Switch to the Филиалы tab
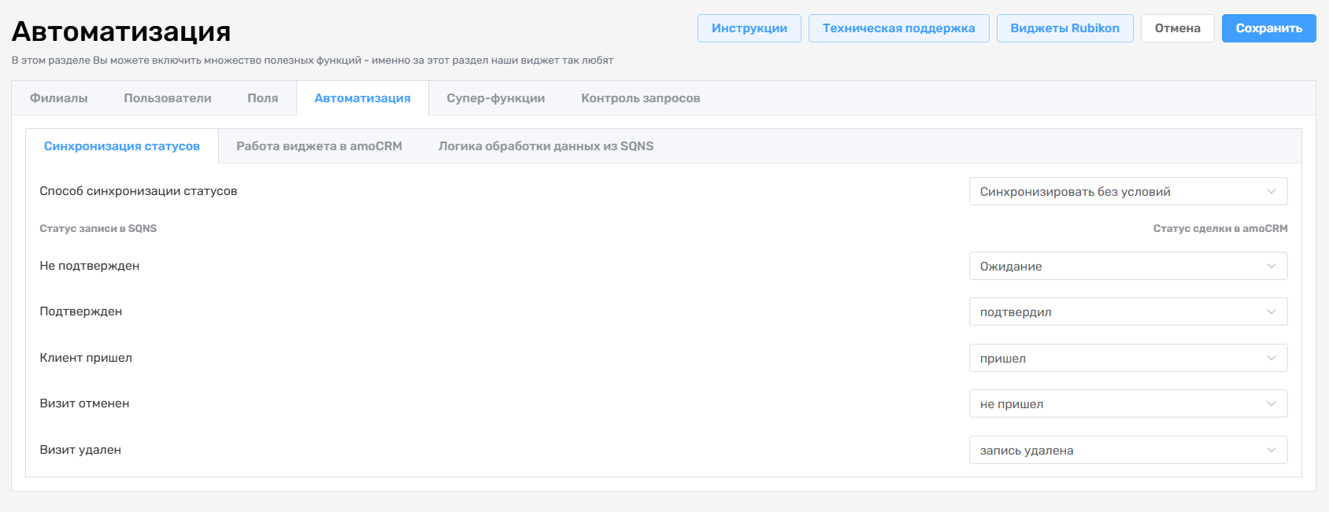Viewport: 1329px width, 512px height. [59, 98]
